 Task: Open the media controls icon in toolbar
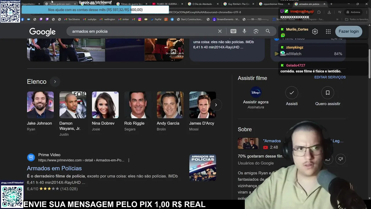pyautogui.click(x=340, y=12)
